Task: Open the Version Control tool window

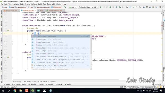Action: tap(19, 84)
